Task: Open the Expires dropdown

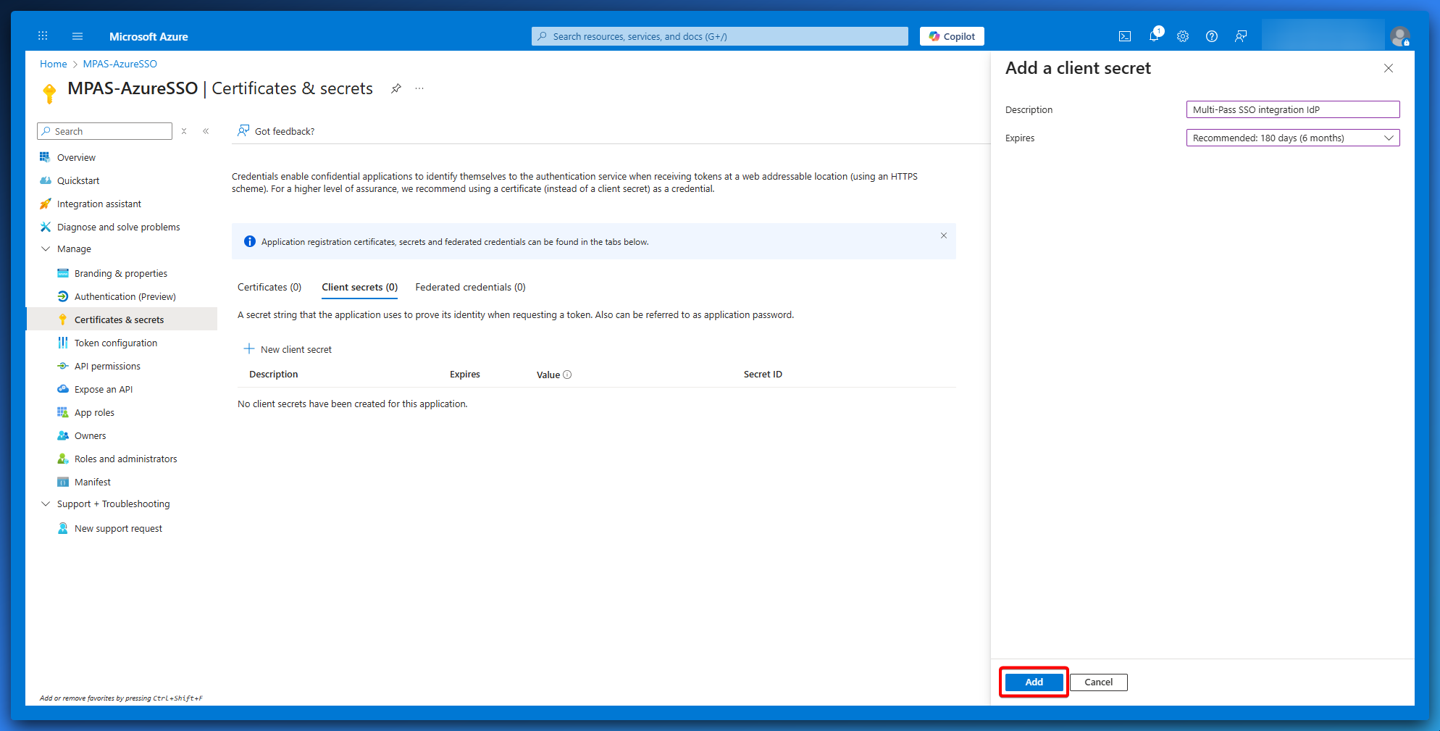Action: (1293, 138)
